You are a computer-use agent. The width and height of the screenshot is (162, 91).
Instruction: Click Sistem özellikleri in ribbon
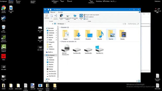pos(89,17)
